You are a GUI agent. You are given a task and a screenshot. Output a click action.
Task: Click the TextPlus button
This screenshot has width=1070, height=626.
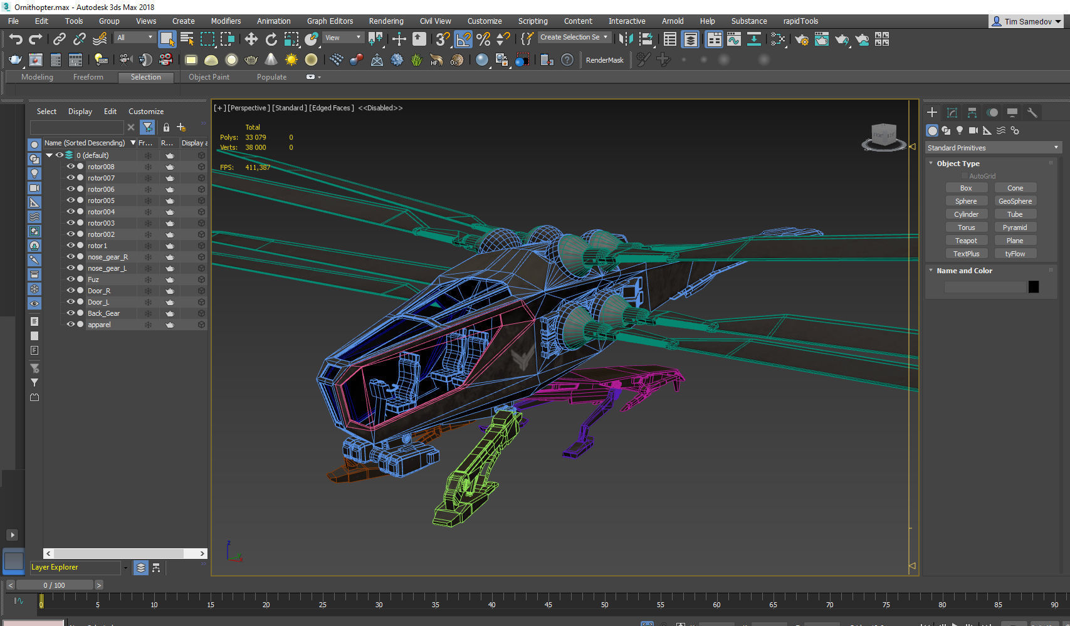(x=966, y=254)
